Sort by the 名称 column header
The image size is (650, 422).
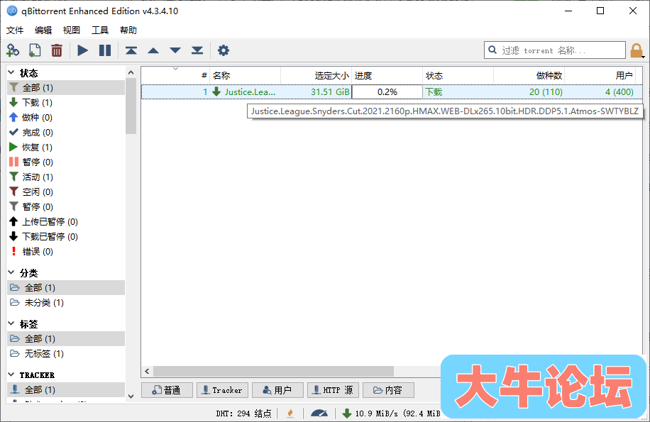click(245, 75)
